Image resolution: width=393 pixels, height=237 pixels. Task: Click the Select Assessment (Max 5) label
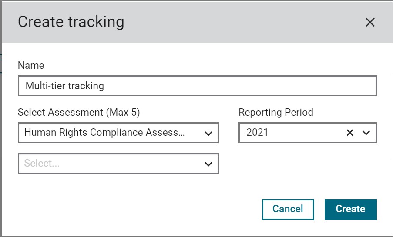(x=79, y=112)
